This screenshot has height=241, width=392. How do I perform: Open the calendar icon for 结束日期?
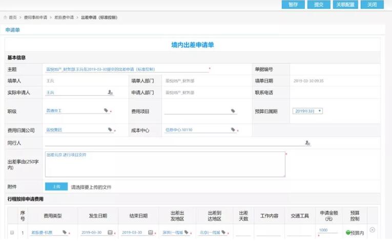(150, 232)
